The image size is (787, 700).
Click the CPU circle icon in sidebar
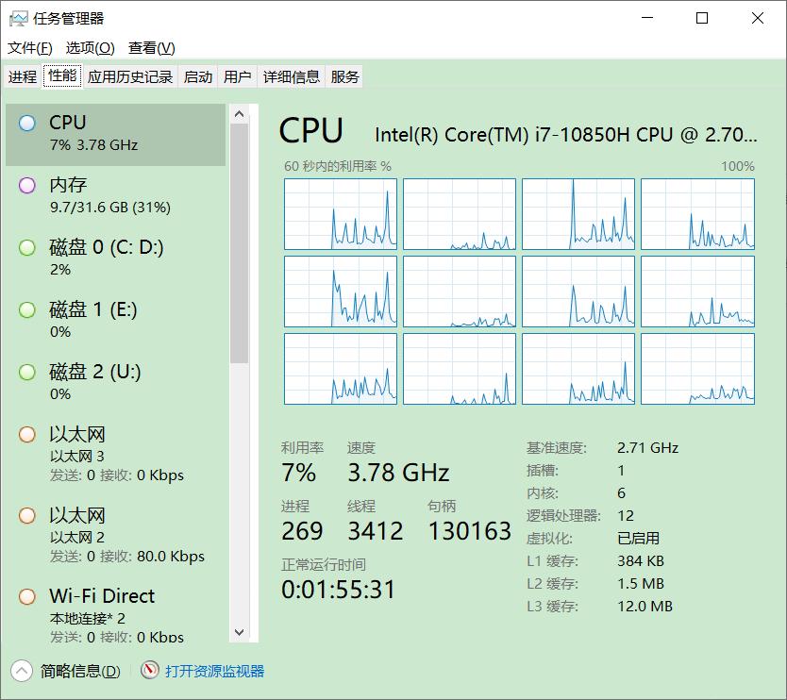pos(27,123)
